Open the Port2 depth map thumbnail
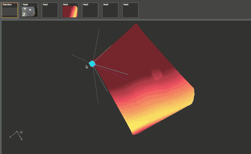Image resolution: width=251 pixels, height=154 pixels. (x=70, y=10)
